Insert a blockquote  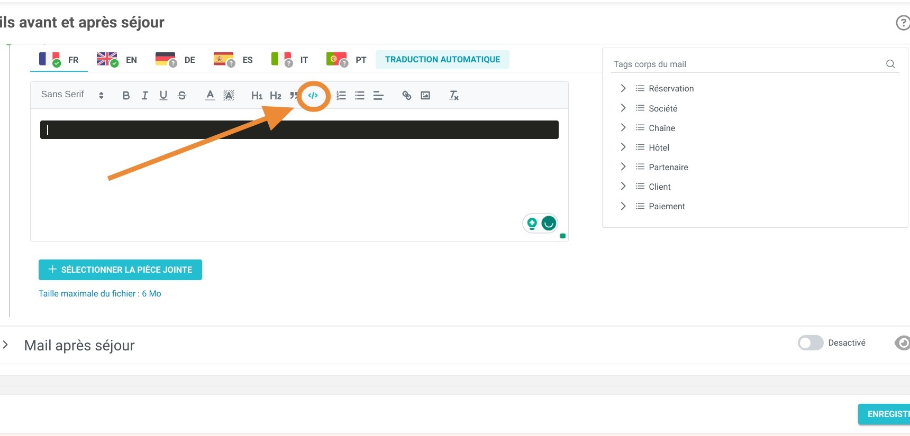[x=293, y=96]
